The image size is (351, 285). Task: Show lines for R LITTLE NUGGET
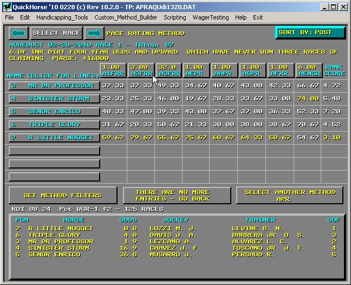point(54,138)
